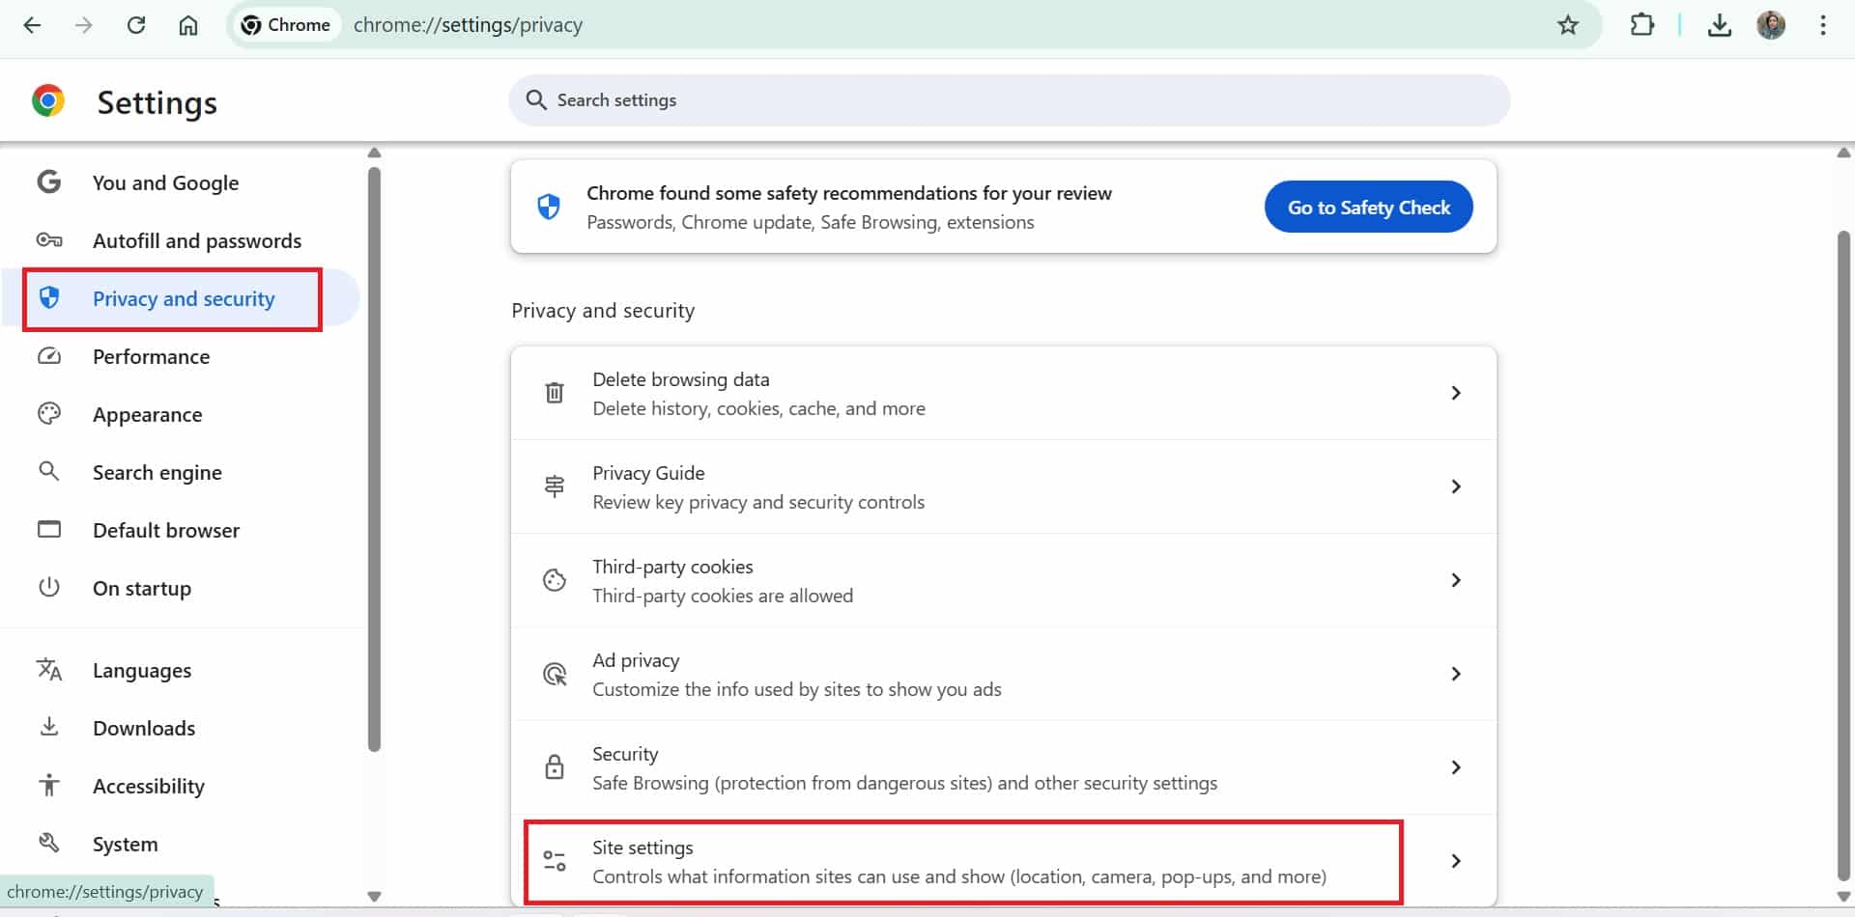Open Site settings row chevron

(1455, 861)
